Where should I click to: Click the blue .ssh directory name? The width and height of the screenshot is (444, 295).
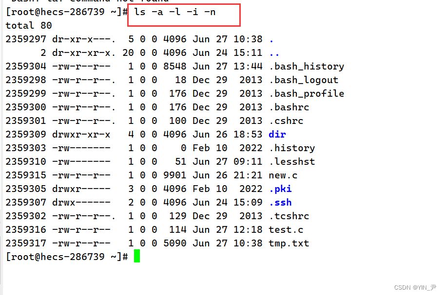pyautogui.click(x=280, y=202)
